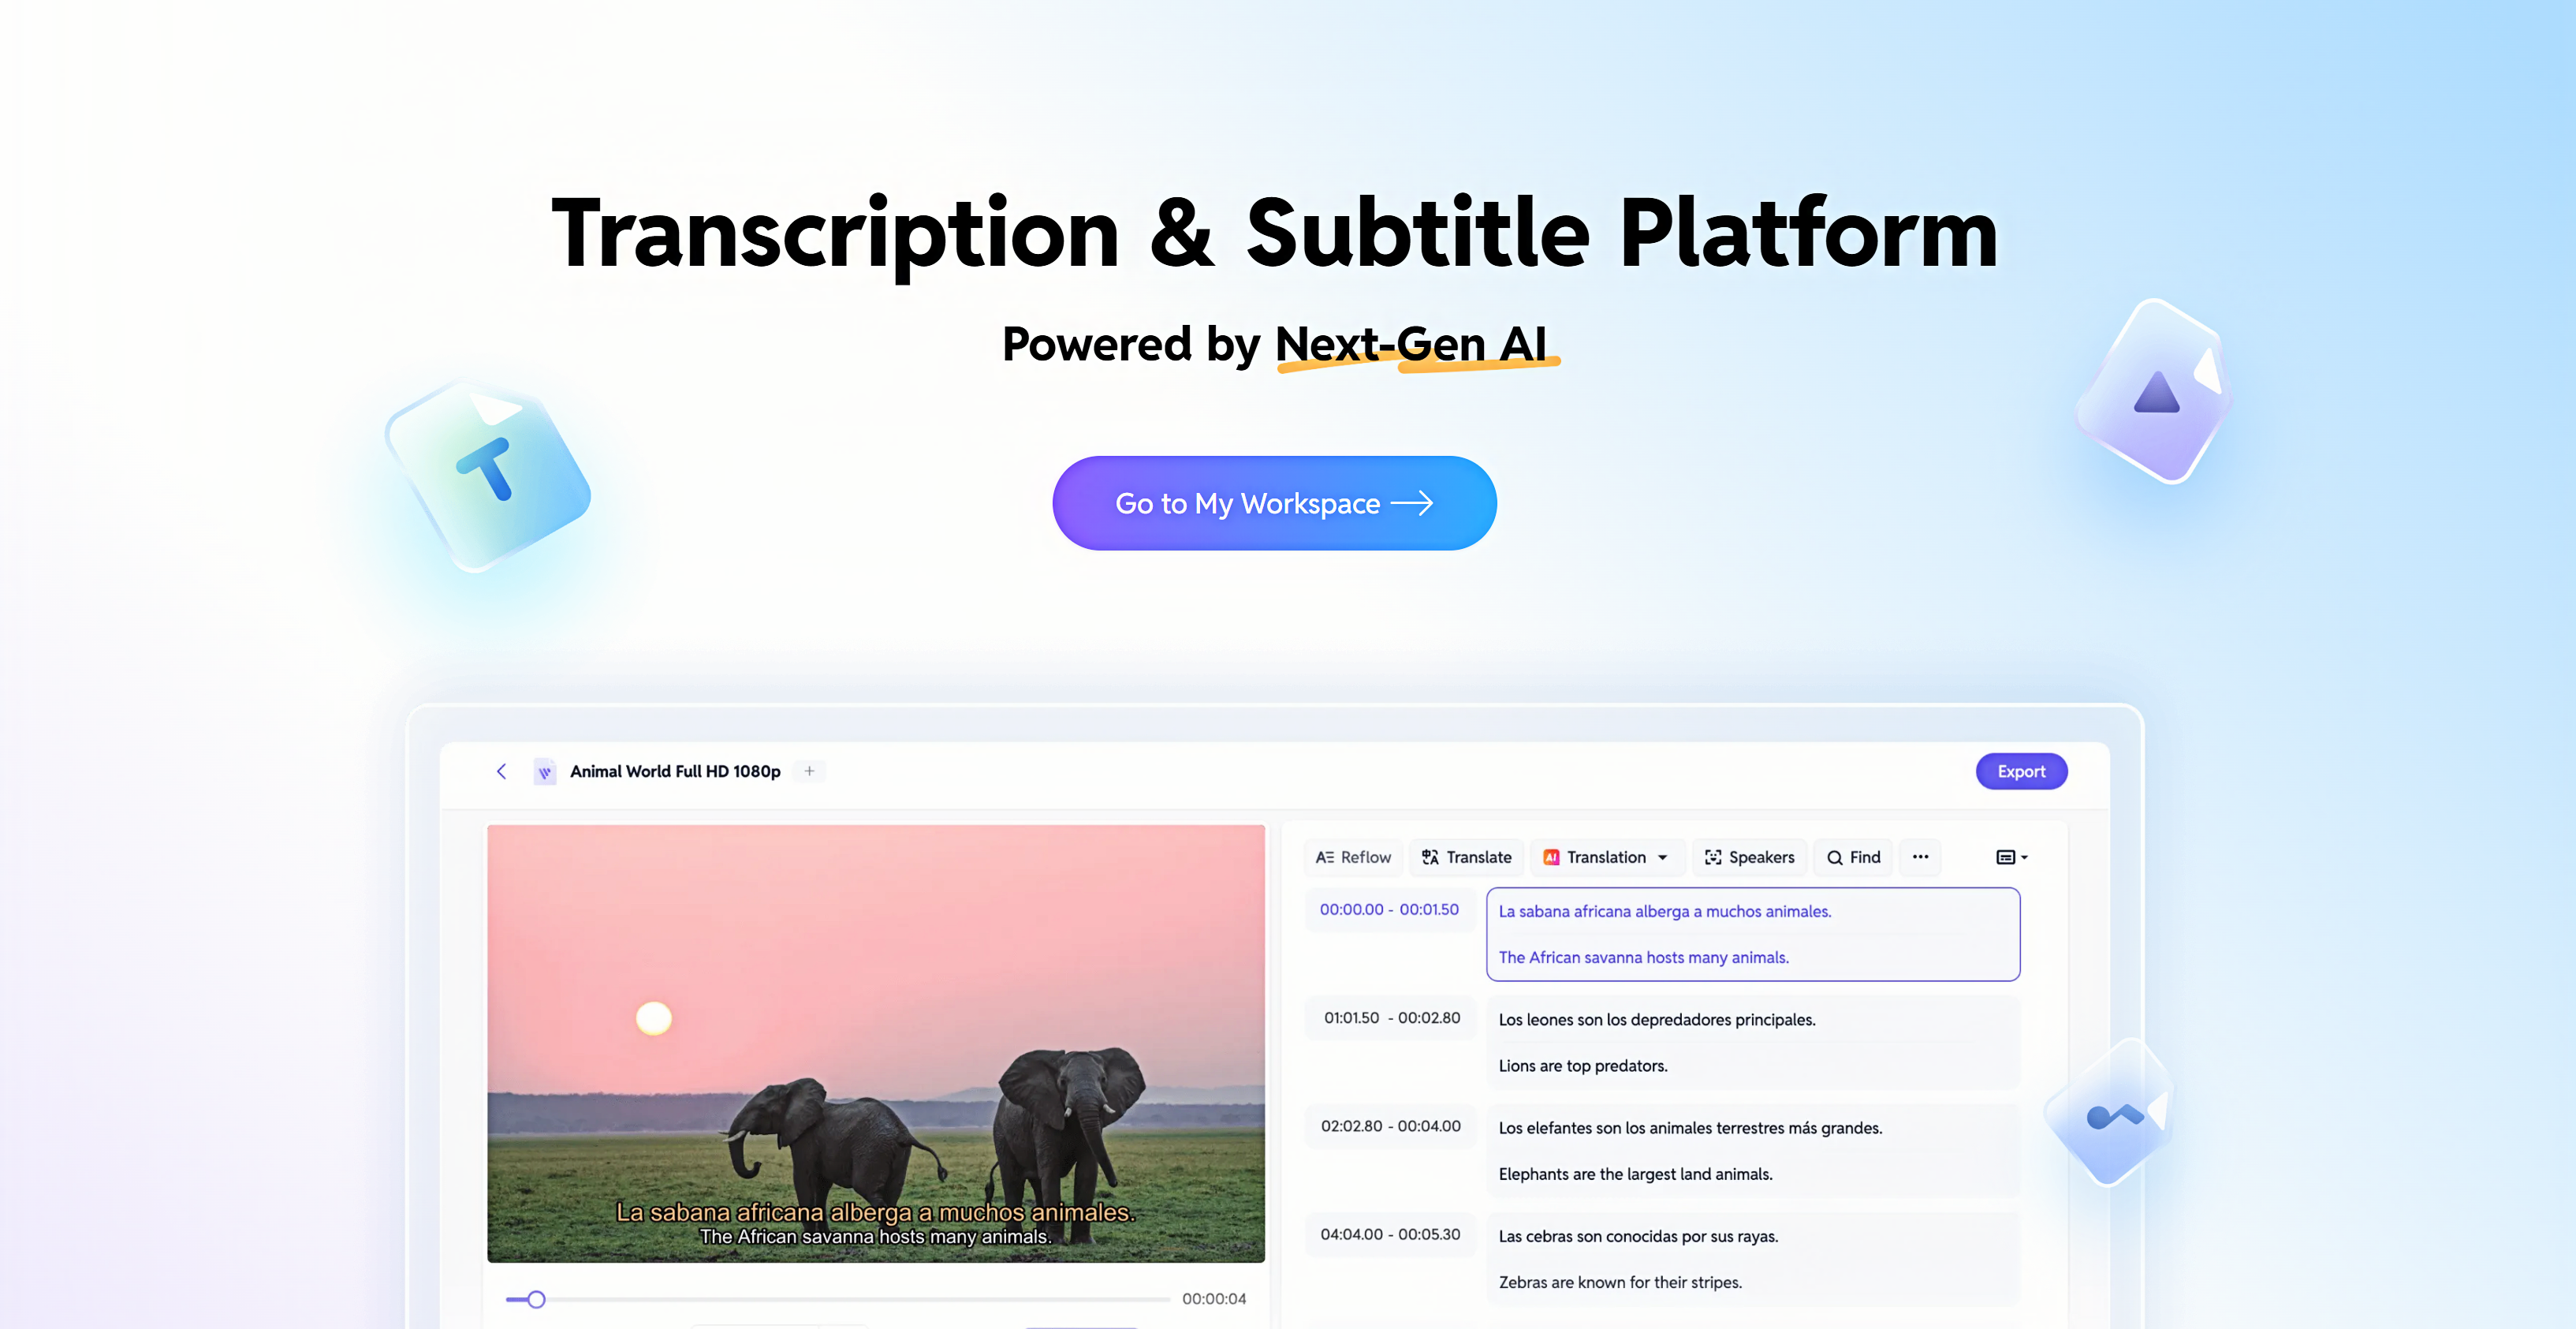
Task: Toggle subtitle display on video preview
Action: coord(2007,856)
